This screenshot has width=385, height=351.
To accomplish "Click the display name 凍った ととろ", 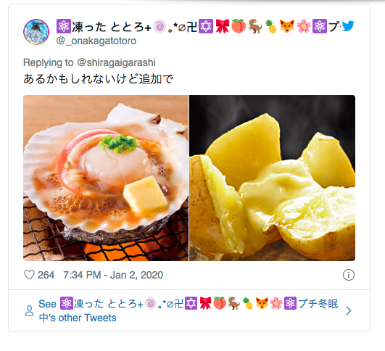I will point(111,27).
